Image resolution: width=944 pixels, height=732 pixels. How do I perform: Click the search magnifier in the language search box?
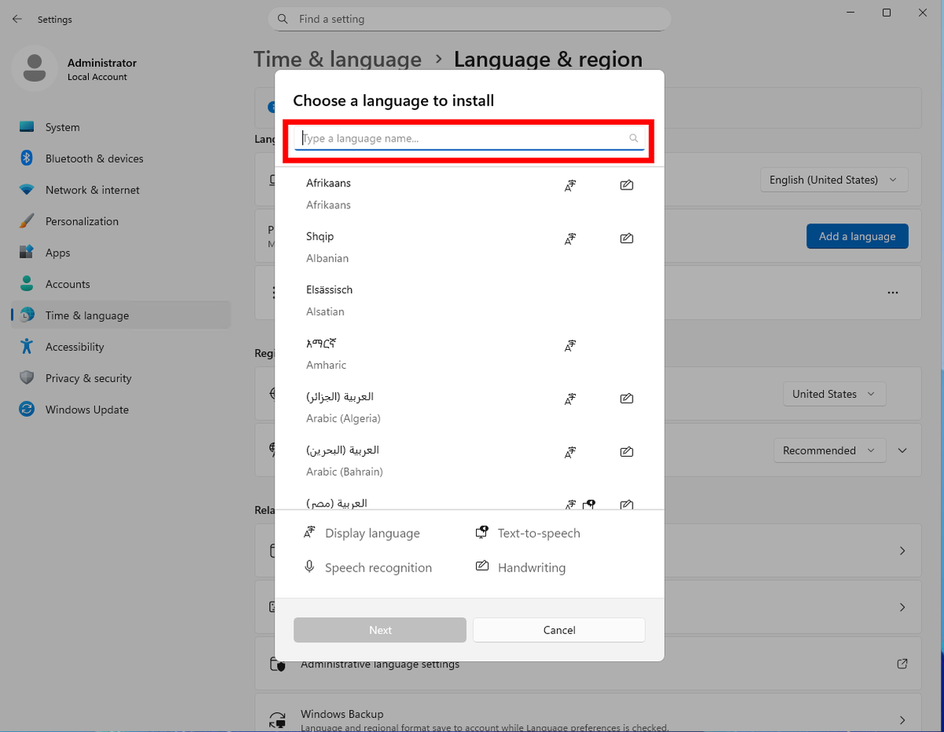(633, 138)
